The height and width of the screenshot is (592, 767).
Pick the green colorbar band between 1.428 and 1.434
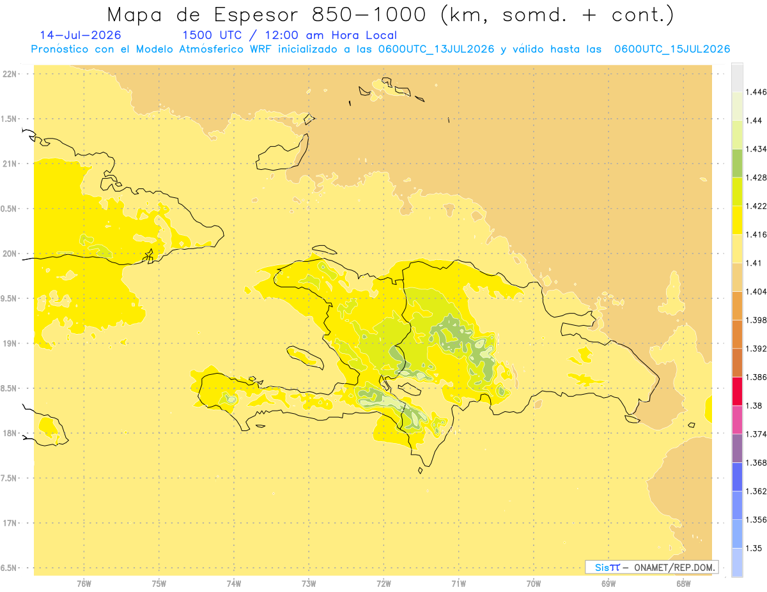(x=737, y=163)
